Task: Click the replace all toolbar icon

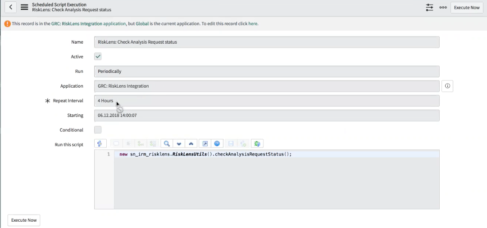Action: pos(153,143)
